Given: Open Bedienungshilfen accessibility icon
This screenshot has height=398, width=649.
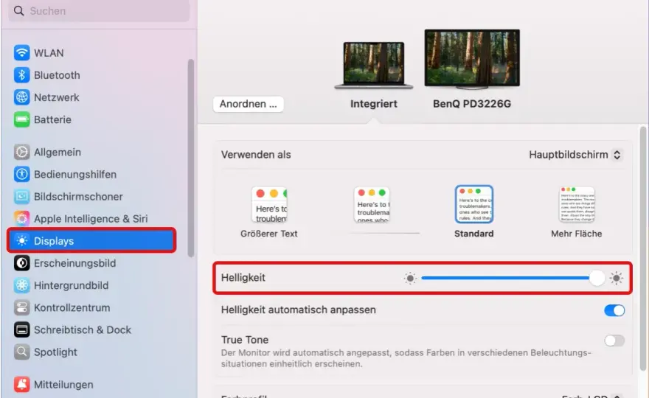Looking at the screenshot, I should 21,174.
